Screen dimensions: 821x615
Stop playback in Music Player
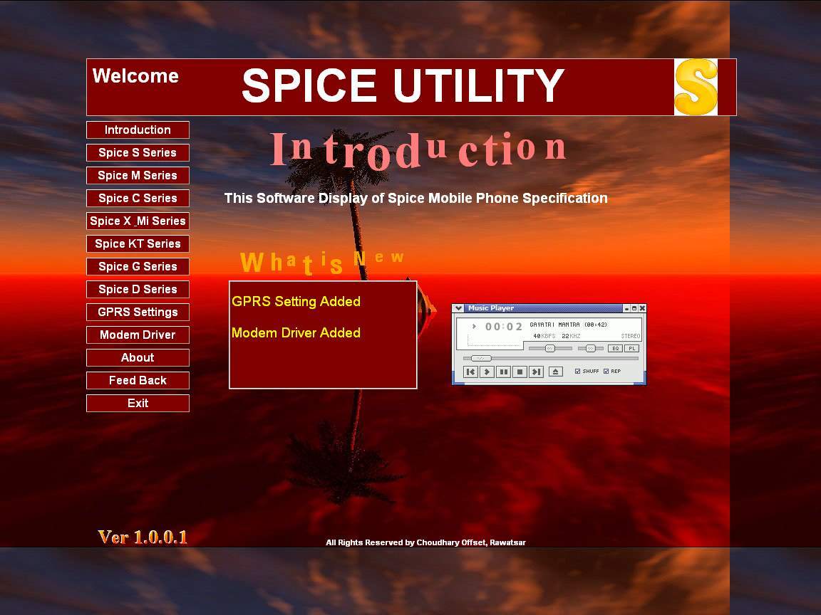coord(520,372)
